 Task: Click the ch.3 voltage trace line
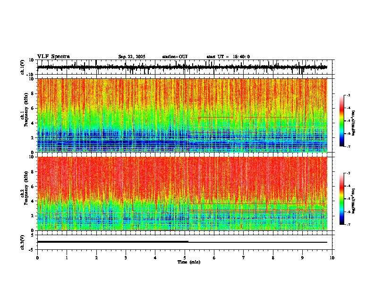pos(182,242)
